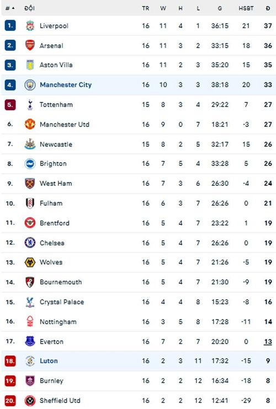The image size is (276, 409).
Task: Click the red rank 18 position badge
Action: pyautogui.click(x=10, y=361)
